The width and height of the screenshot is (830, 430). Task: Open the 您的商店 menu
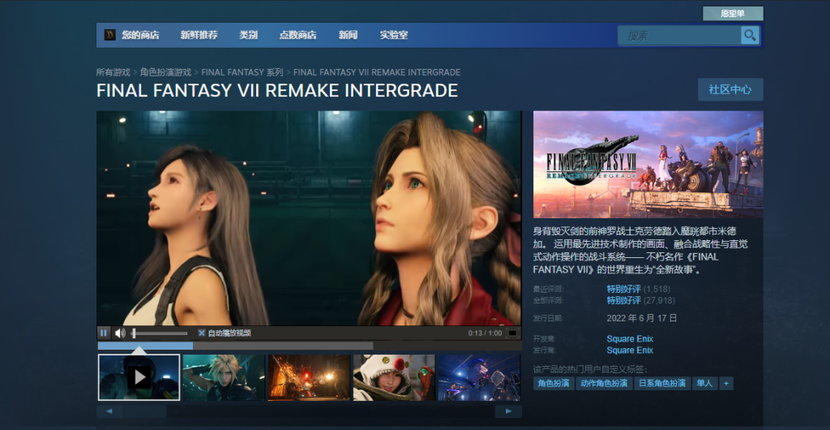140,36
